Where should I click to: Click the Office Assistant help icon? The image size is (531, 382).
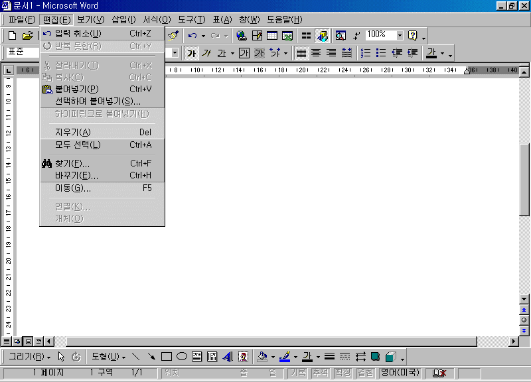coord(412,36)
